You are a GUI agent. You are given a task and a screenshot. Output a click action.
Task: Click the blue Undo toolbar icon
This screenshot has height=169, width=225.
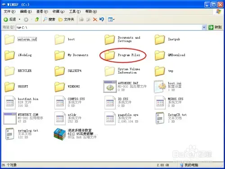[x=102, y=19]
